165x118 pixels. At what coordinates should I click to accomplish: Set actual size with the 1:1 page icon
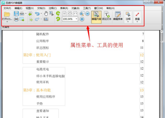[x=64, y=14]
